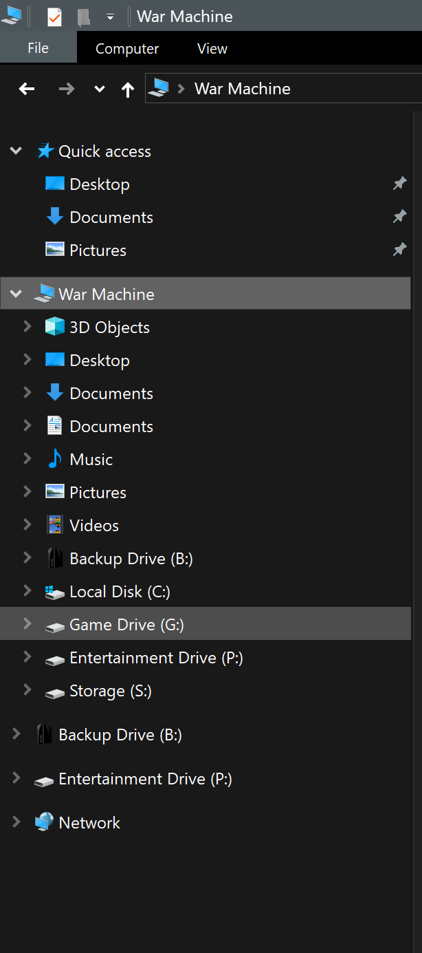Click the Desktop icon under War Machine

click(55, 360)
